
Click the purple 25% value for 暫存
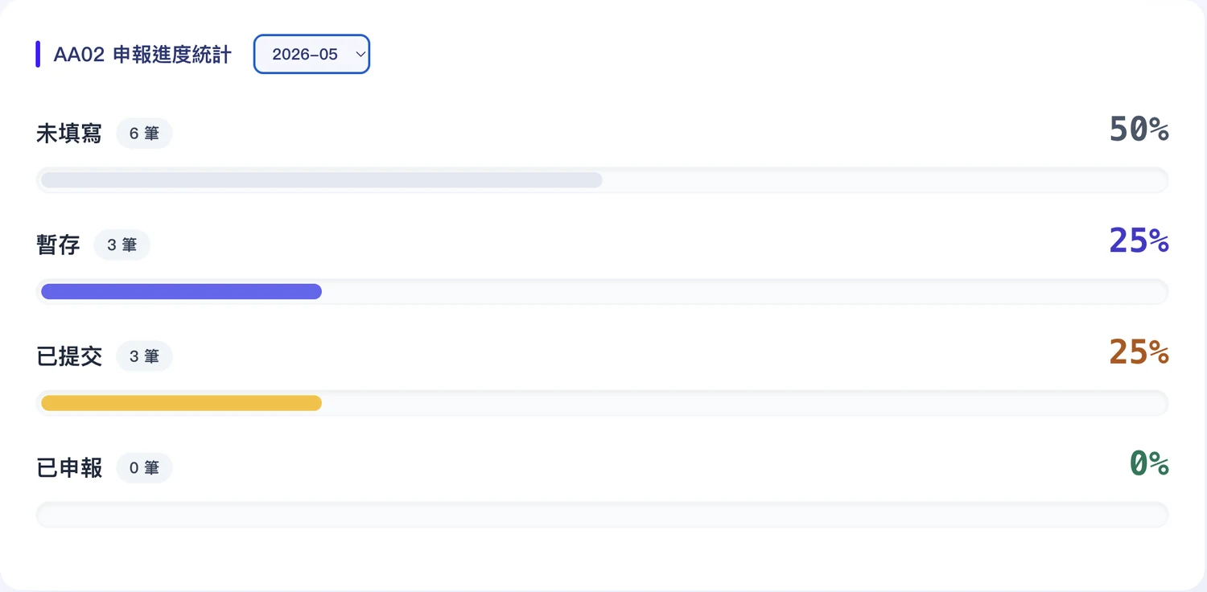point(1139,240)
